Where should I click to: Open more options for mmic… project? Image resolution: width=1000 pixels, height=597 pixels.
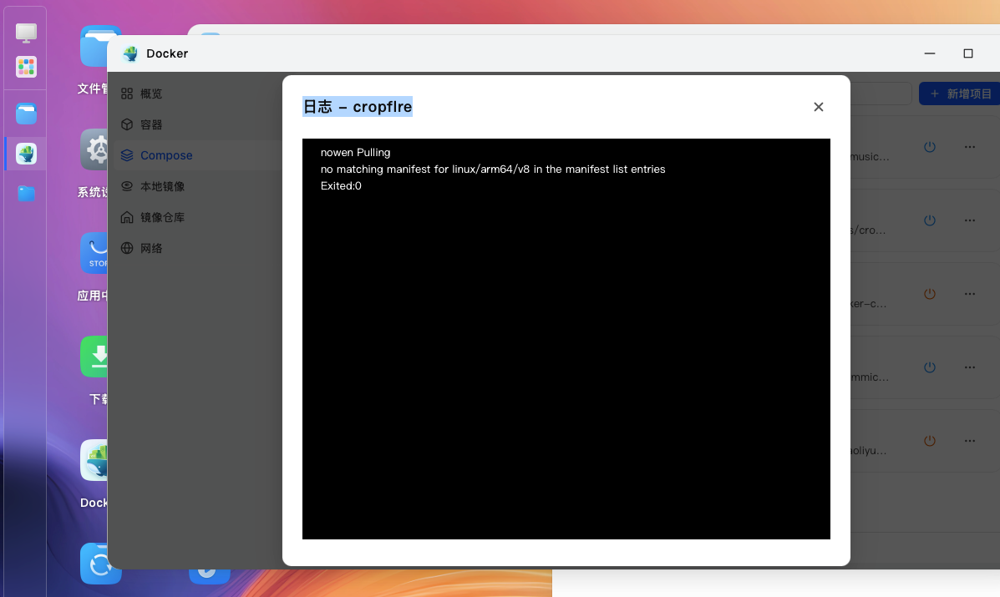point(970,367)
